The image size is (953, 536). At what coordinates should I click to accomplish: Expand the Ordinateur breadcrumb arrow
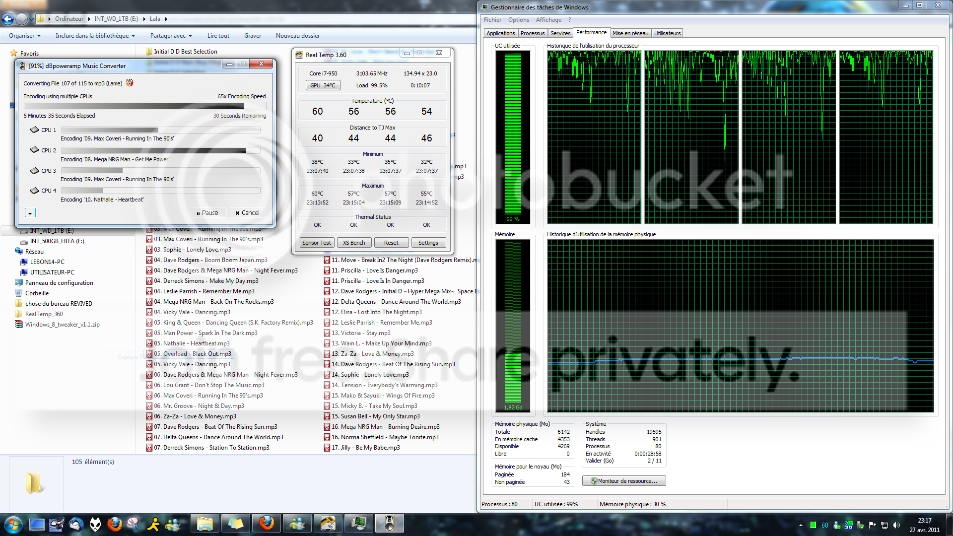[x=89, y=19]
